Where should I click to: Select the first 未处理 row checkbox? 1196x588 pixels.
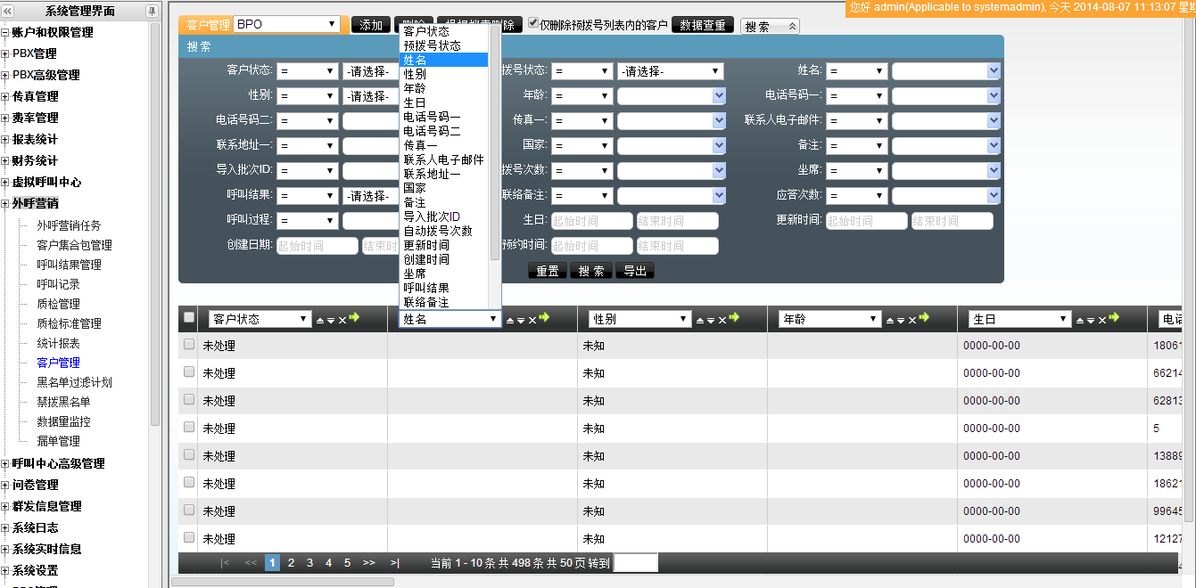[x=188, y=345]
